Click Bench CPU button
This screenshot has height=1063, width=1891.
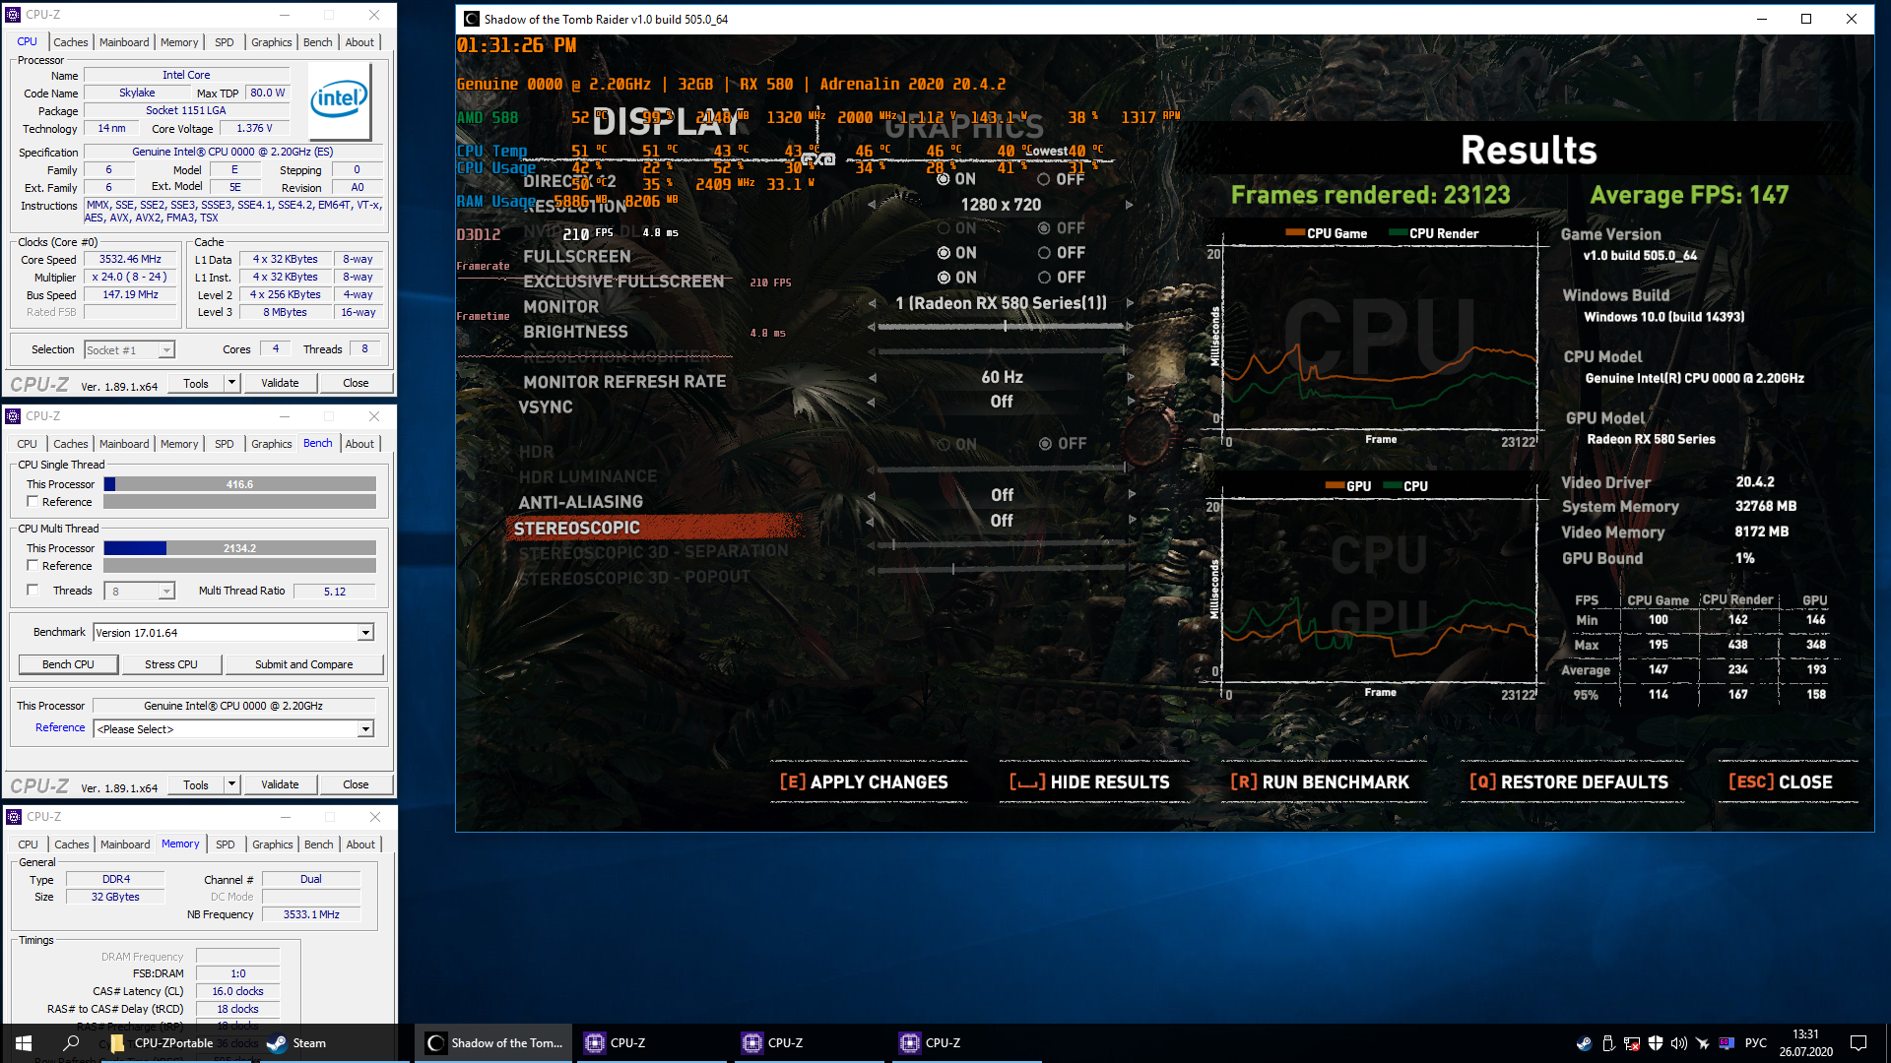68,664
